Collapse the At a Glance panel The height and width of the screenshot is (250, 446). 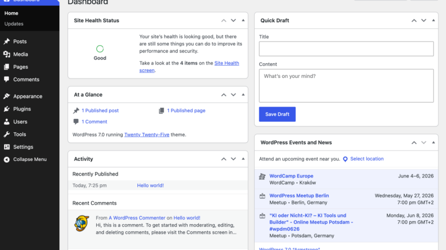pyautogui.click(x=243, y=94)
